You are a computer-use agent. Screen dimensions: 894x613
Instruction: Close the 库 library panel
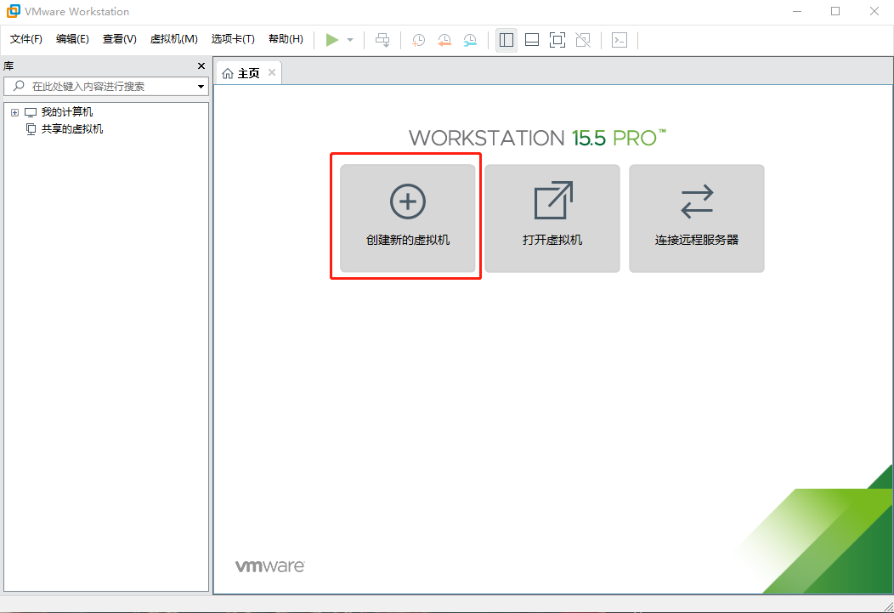(x=201, y=66)
